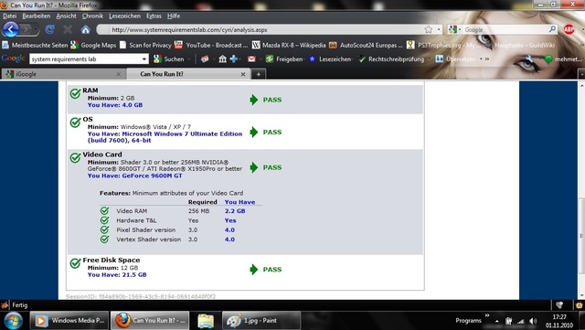This screenshot has width=585, height=330.
Task: Bookmark this page with the star icon
Action: point(429,29)
